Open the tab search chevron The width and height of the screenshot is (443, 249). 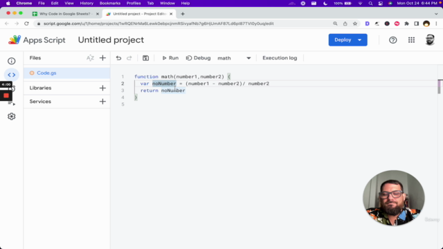click(436, 14)
